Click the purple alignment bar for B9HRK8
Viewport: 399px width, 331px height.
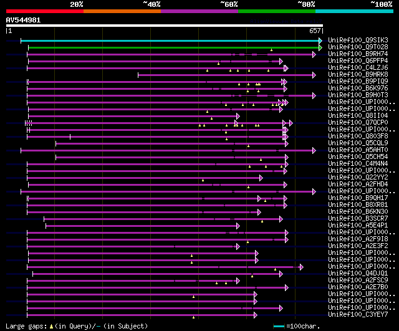226,75
